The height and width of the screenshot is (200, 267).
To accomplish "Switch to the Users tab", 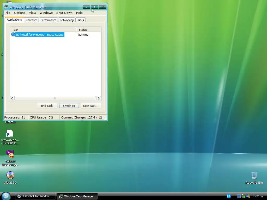I will (80, 20).
